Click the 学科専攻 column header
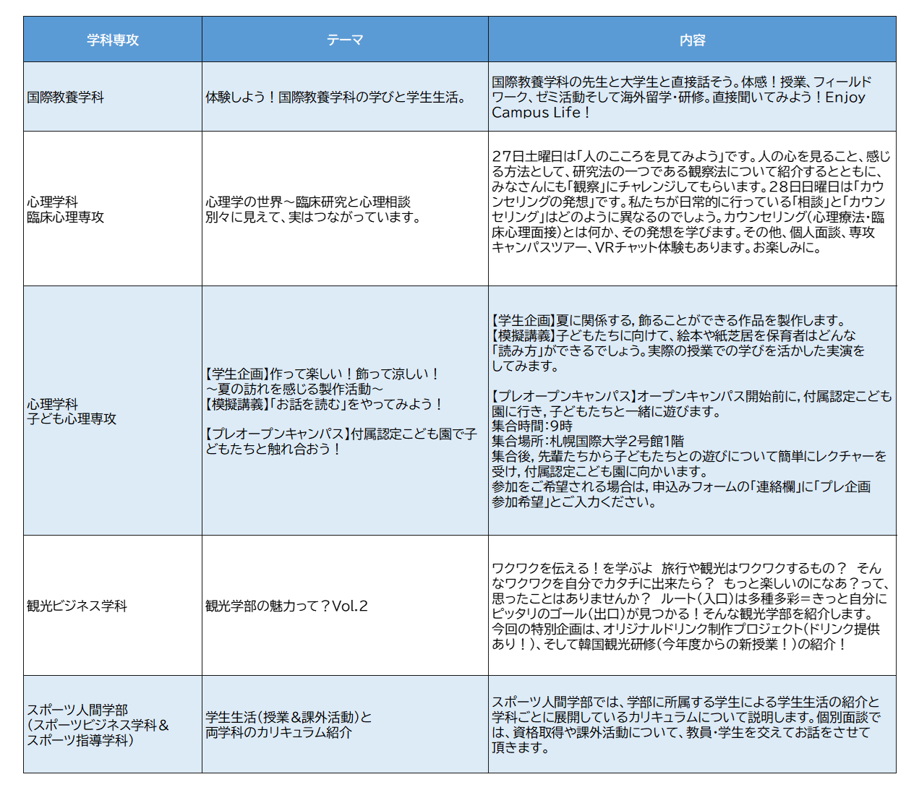The image size is (919, 790). [113, 40]
